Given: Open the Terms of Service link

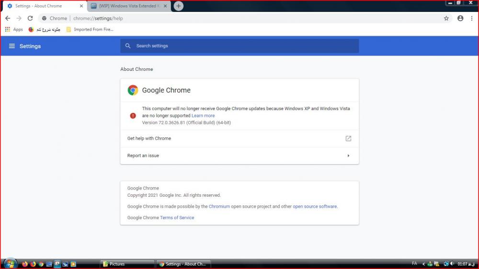Looking at the screenshot, I should point(177,217).
